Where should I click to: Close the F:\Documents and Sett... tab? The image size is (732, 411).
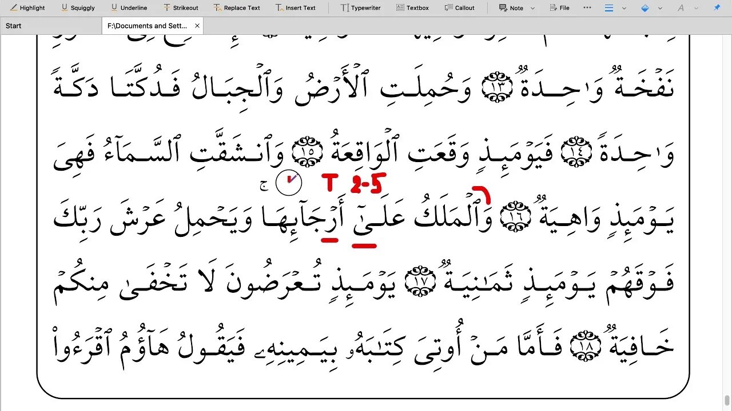click(x=197, y=26)
